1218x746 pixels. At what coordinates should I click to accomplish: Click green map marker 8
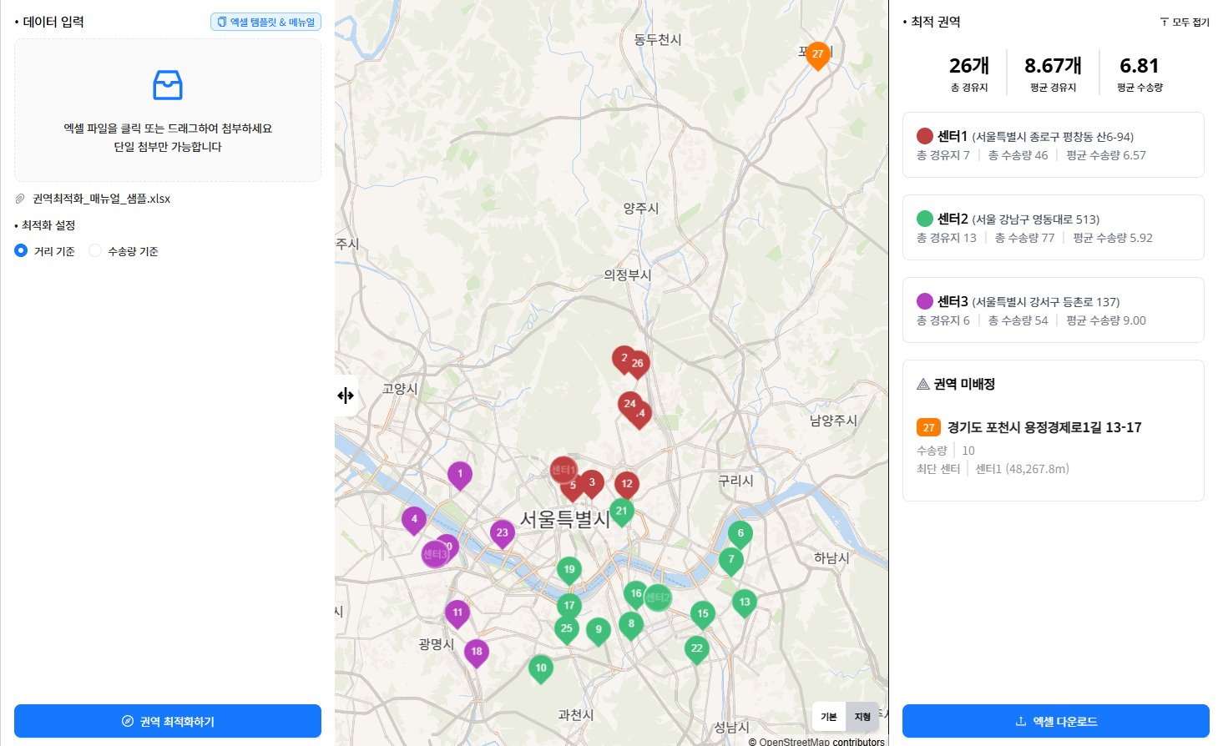(x=631, y=626)
